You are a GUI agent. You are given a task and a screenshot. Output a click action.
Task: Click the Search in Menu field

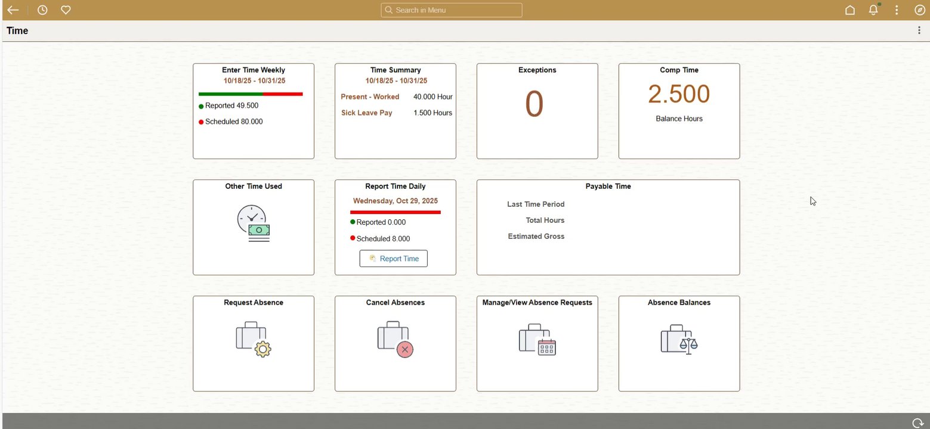[x=452, y=10]
